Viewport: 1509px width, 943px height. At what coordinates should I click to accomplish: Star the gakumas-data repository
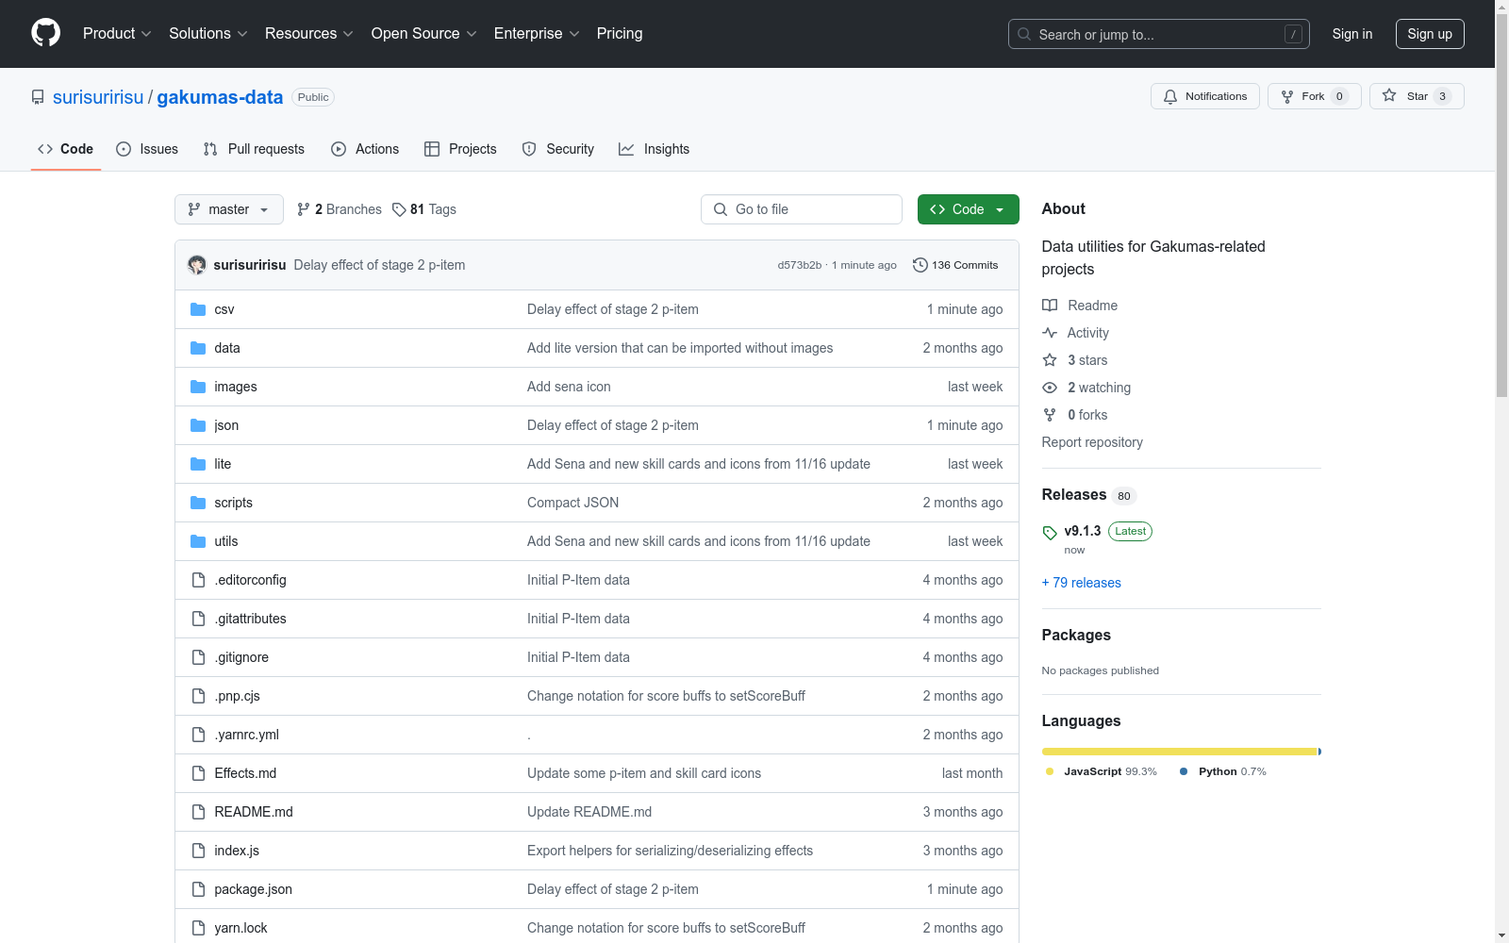(1417, 96)
